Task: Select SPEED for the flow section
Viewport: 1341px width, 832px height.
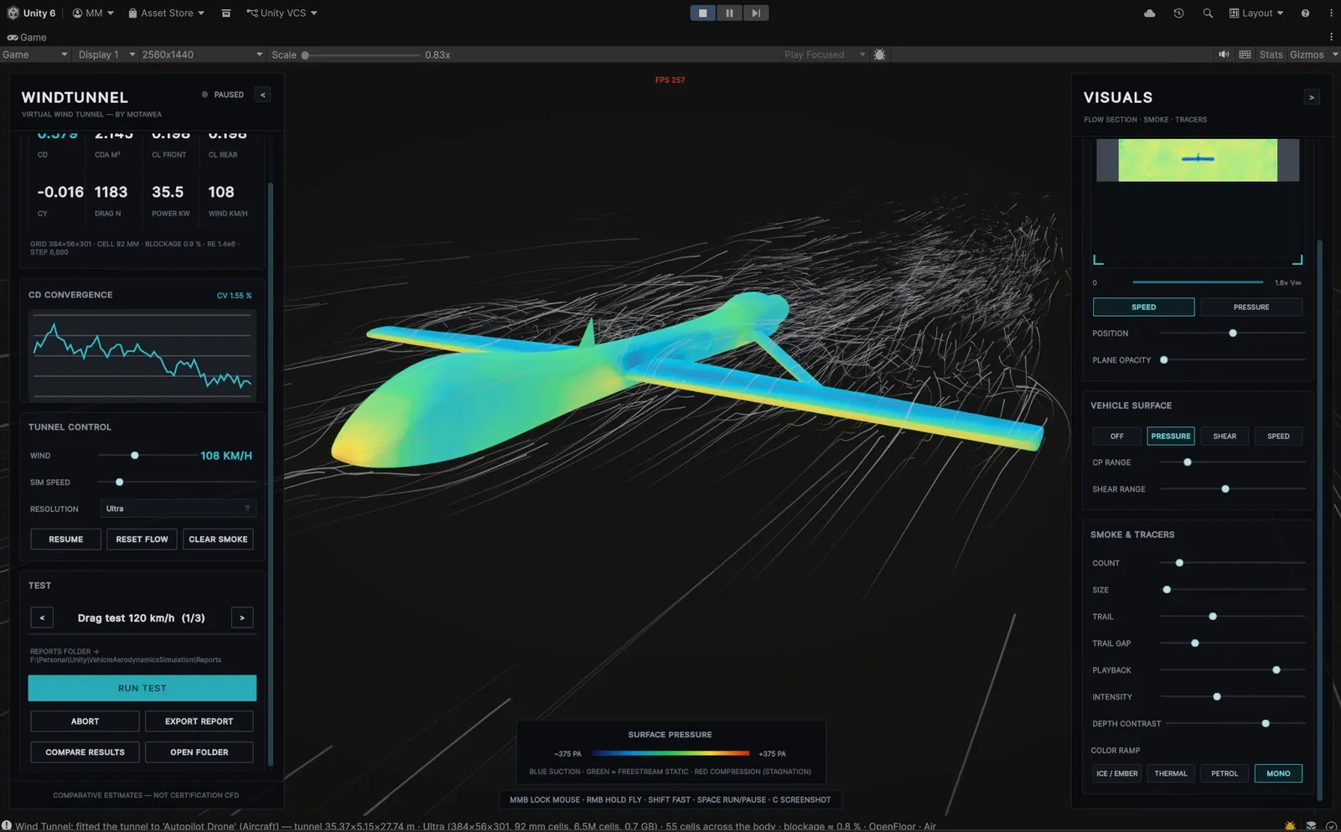Action: pyautogui.click(x=1143, y=307)
